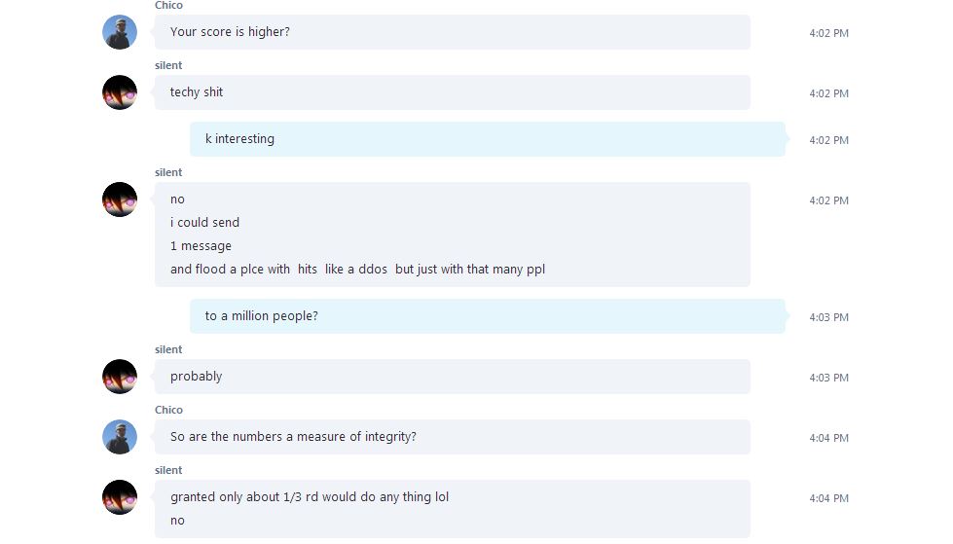Select the 'and flood a plce with hits' line

click(x=357, y=270)
